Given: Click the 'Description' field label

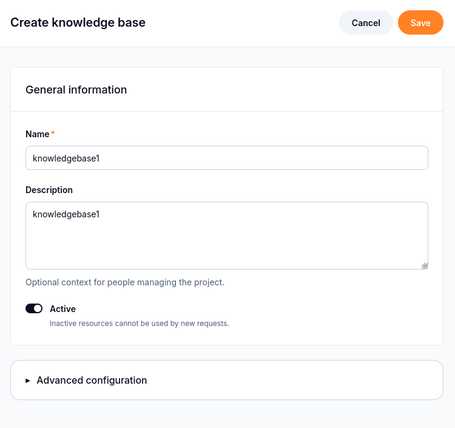Looking at the screenshot, I should (49, 190).
